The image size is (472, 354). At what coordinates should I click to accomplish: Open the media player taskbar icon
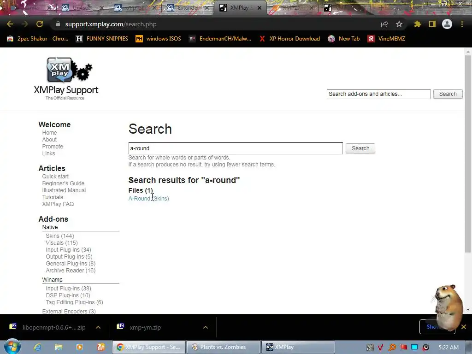point(80,347)
